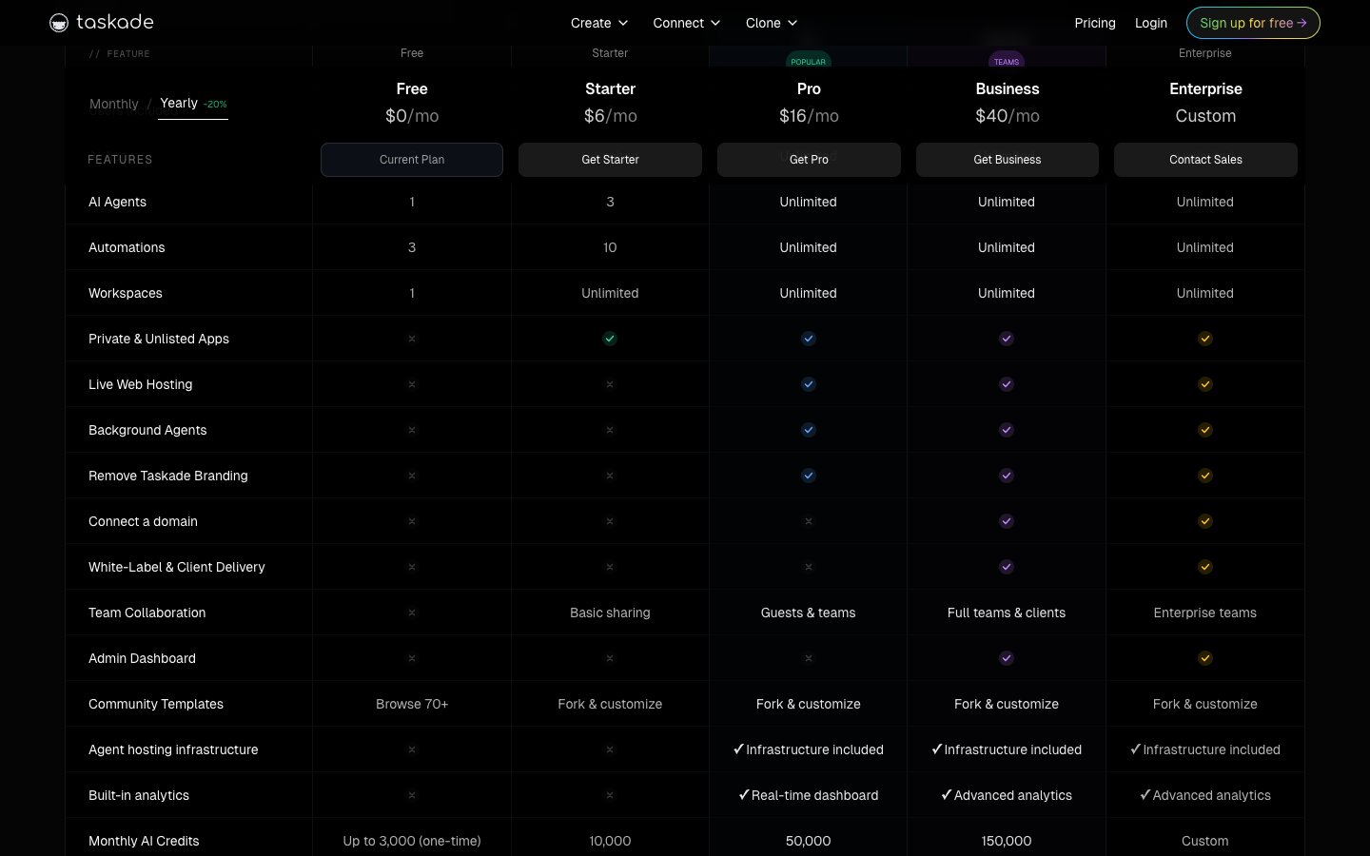This screenshot has height=856, width=1370.
Task: Click the Taskade logo icon
Action: 59,23
